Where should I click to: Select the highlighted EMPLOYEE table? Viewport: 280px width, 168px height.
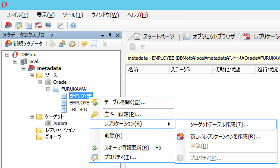coord(81,96)
